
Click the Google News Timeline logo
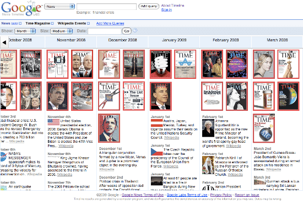(x=21, y=8)
